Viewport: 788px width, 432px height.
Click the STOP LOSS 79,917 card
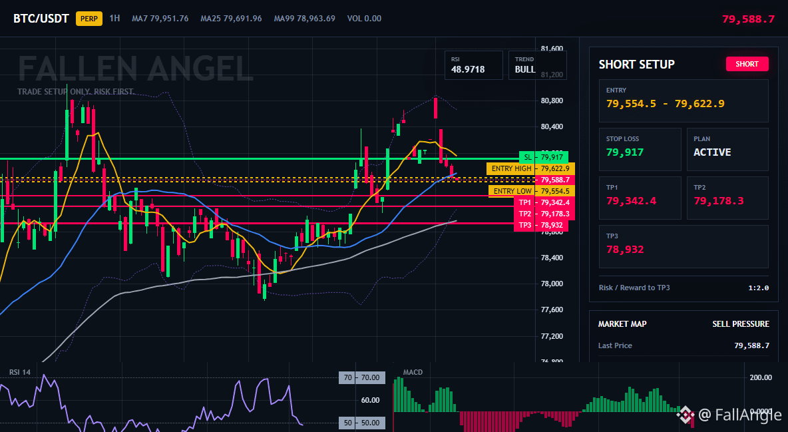(x=640, y=149)
